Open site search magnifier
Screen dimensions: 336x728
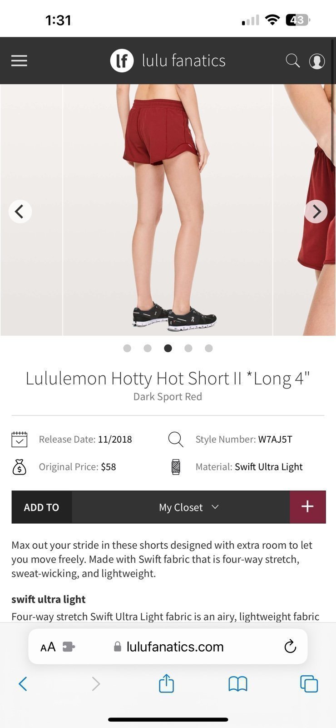pos(293,61)
